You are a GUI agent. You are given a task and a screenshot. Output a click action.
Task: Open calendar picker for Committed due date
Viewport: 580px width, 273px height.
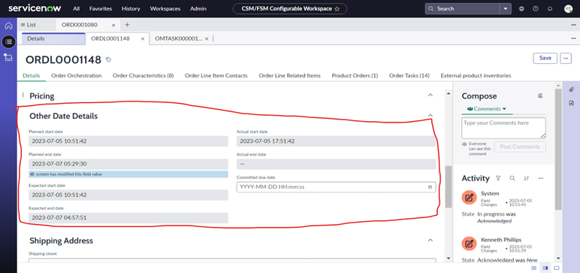430,187
